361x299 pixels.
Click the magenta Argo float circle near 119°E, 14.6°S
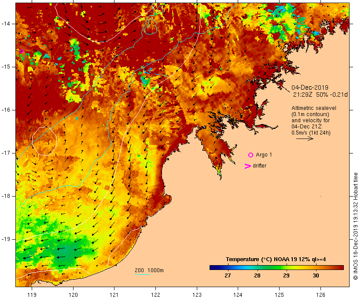click(x=22, y=51)
